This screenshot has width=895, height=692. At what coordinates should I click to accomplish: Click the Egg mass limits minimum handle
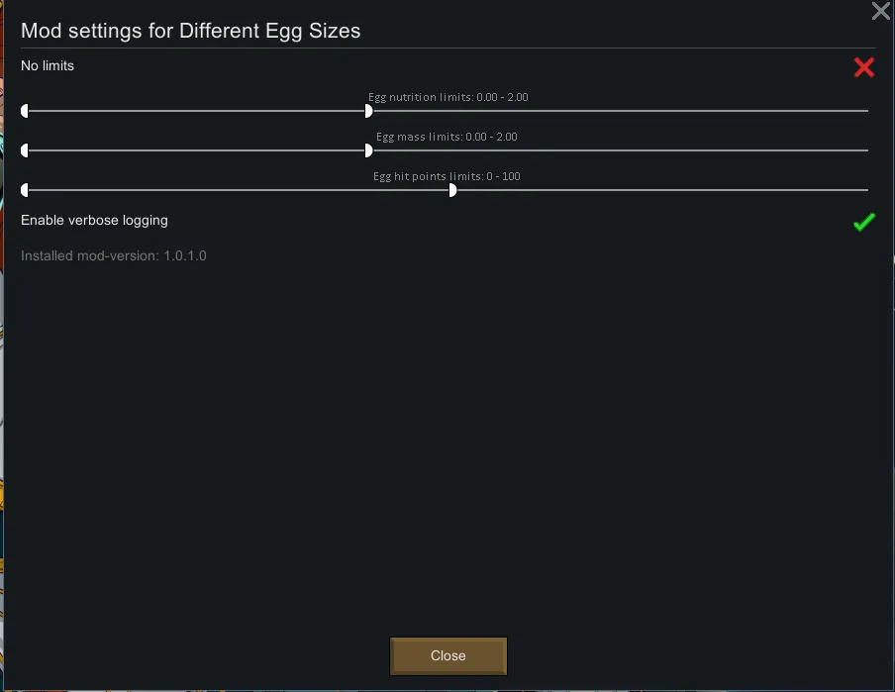point(26,150)
